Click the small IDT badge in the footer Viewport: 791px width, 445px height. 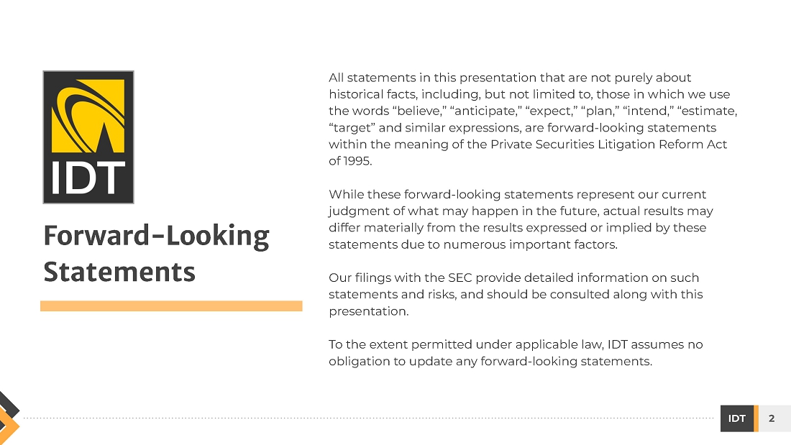tap(736, 418)
